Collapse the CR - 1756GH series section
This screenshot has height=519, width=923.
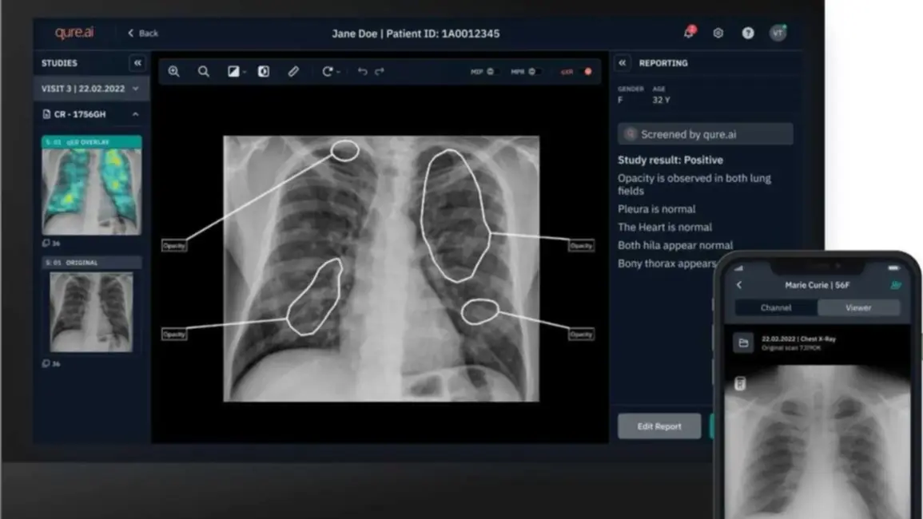135,114
